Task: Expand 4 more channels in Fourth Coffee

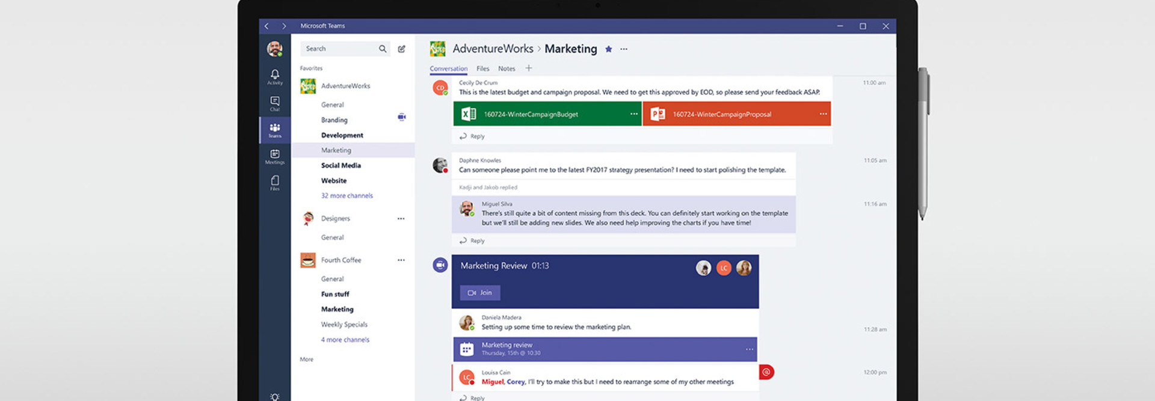Action: (345, 340)
